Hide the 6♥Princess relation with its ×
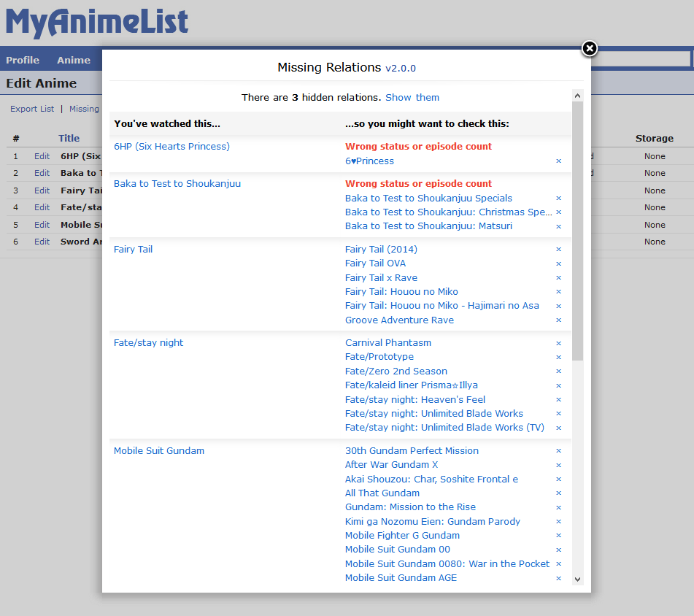The height and width of the screenshot is (616, 694). 559,161
